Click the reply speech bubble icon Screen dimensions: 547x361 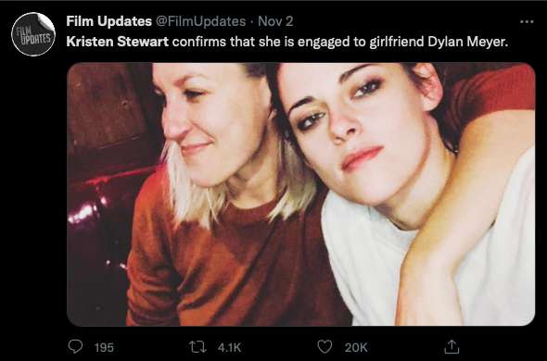coord(75,346)
